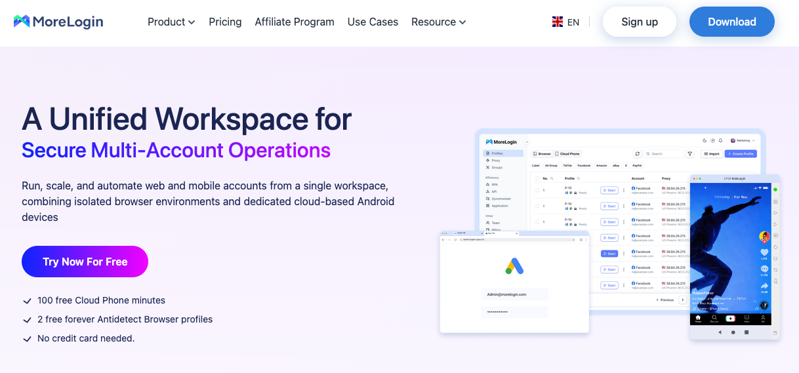The image size is (799, 373).
Task: Select API in the preview sidebar
Action: (493, 191)
